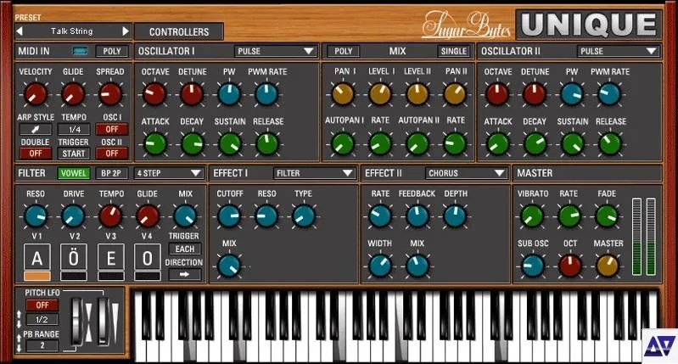Toggle the VOWEL filter mode button
The height and width of the screenshot is (364, 678).
pyautogui.click(x=74, y=173)
